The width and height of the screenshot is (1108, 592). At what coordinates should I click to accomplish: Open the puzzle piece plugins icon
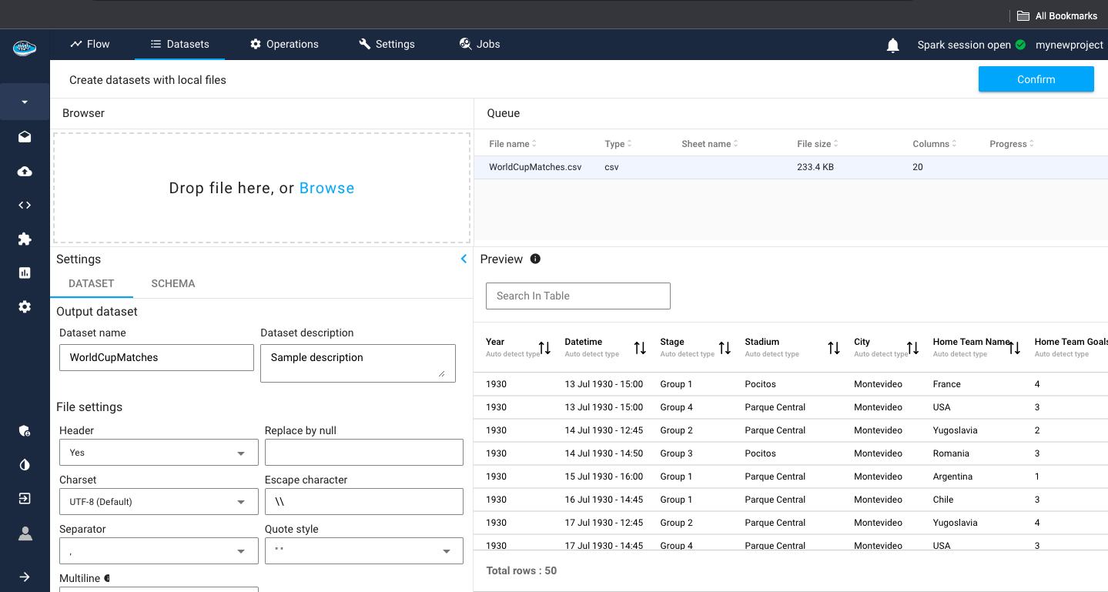click(x=25, y=239)
